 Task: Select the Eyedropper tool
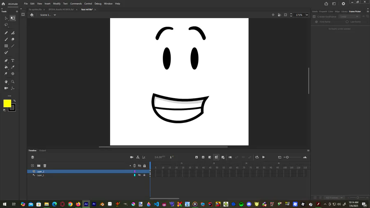pos(13,67)
